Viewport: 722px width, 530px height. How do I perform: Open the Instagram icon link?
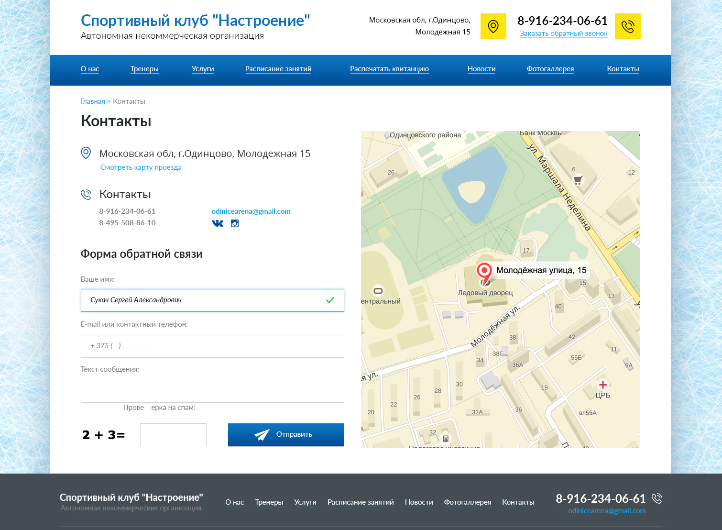pyautogui.click(x=235, y=223)
